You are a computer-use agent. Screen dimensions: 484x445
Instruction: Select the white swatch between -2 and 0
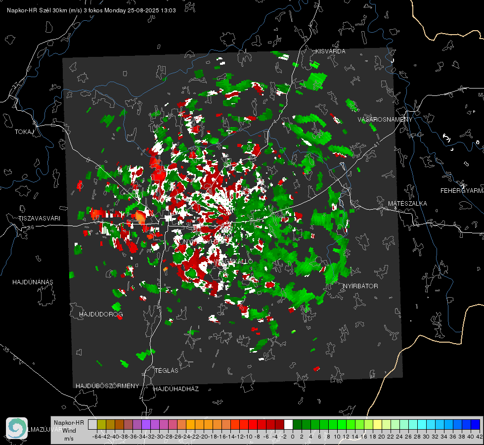click(288, 424)
